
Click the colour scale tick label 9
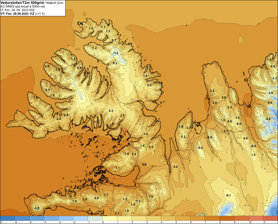click(x=235, y=222)
